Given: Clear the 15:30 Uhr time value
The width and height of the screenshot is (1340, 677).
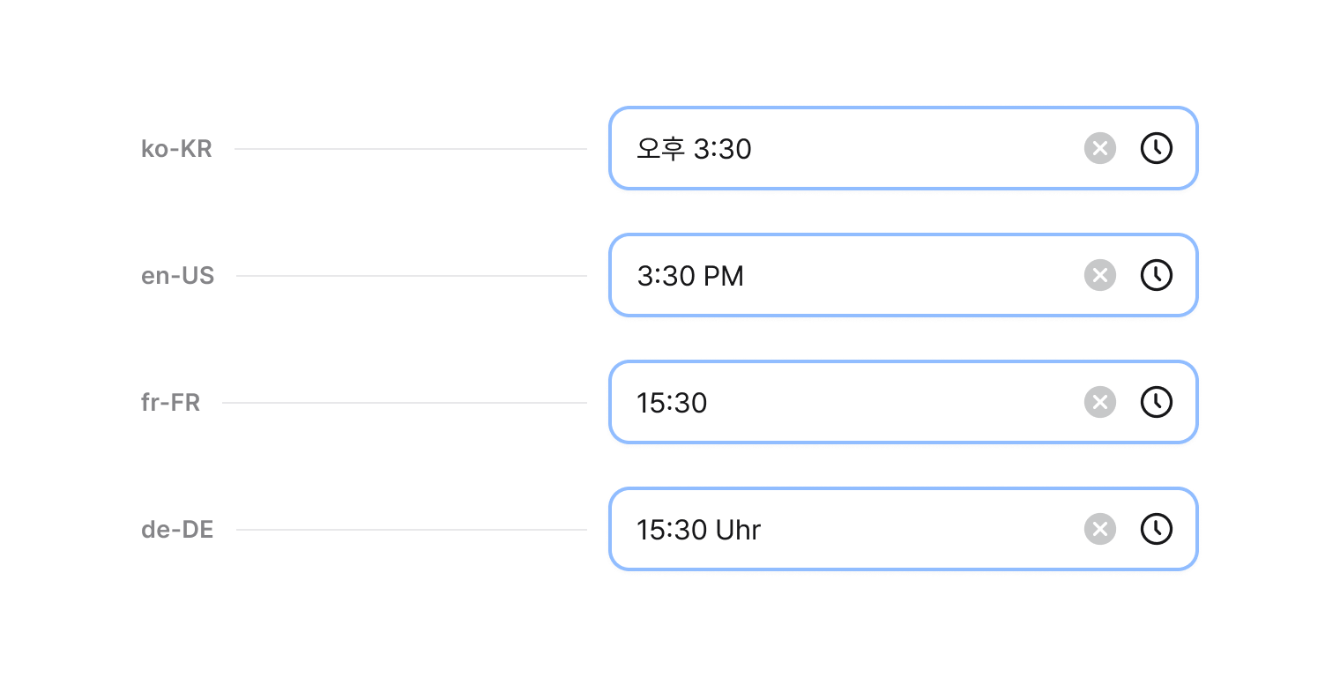Looking at the screenshot, I should [1100, 529].
